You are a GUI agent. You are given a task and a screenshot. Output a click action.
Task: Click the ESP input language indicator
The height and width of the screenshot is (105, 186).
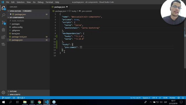[165, 102]
